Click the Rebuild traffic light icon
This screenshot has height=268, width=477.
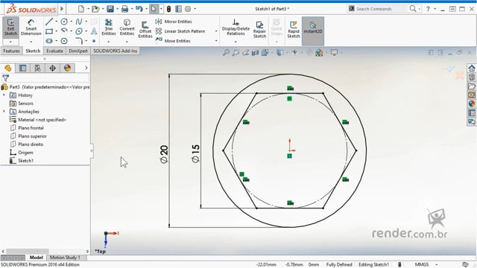click(168, 9)
